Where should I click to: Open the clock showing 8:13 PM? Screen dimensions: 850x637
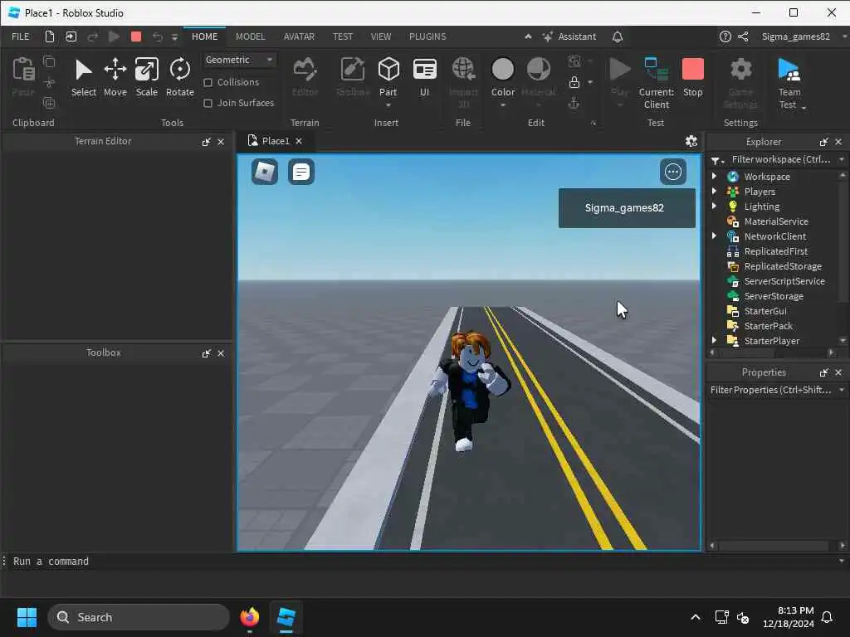789,617
